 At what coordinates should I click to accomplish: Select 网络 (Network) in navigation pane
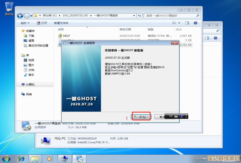[27, 94]
